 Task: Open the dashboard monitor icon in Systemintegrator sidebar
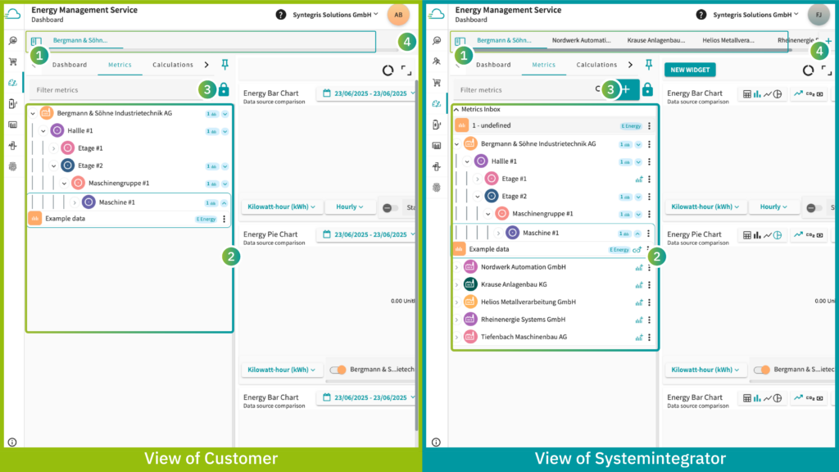[x=437, y=146]
